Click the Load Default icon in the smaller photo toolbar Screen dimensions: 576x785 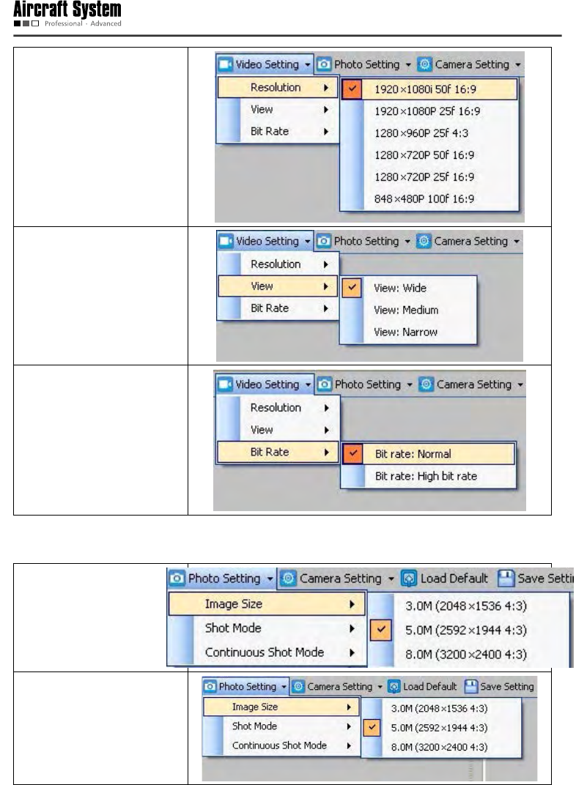pos(394,687)
